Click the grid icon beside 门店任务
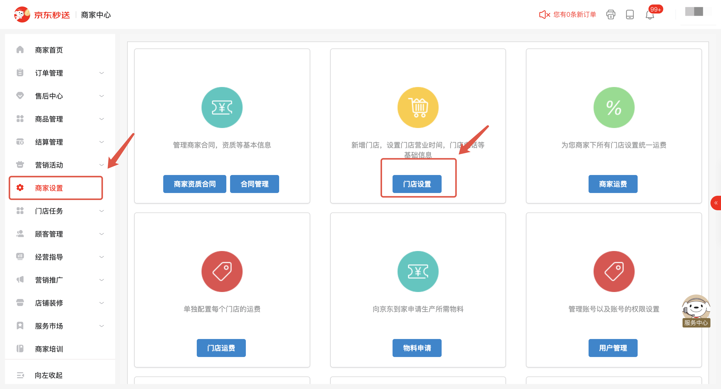The image size is (721, 389). tap(20, 211)
